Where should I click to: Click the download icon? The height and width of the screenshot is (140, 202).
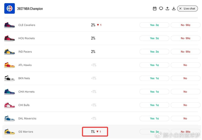click(174, 9)
